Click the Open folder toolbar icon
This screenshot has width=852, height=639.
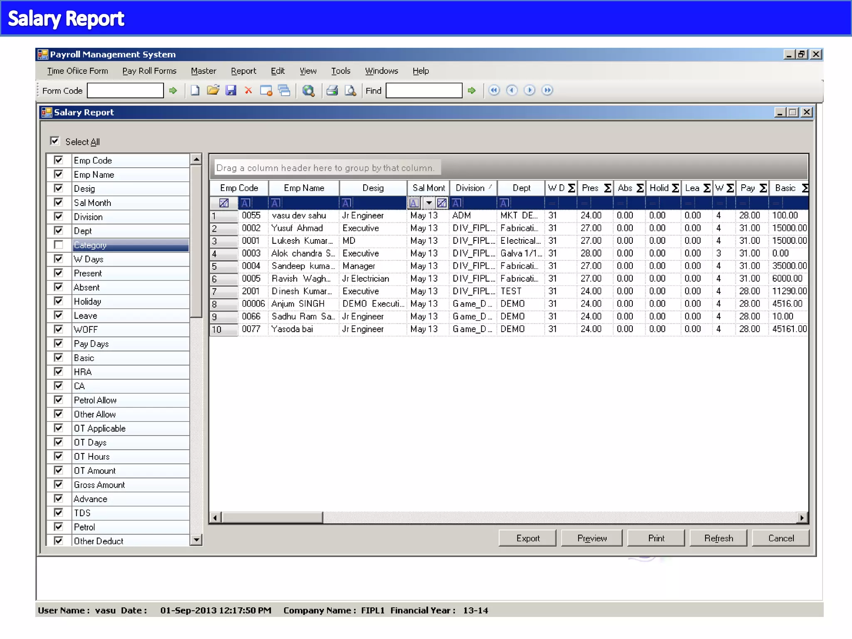coord(213,90)
